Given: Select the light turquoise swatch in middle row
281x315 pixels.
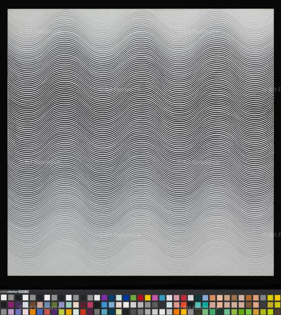Looking at the screenshot, I should (69, 305).
